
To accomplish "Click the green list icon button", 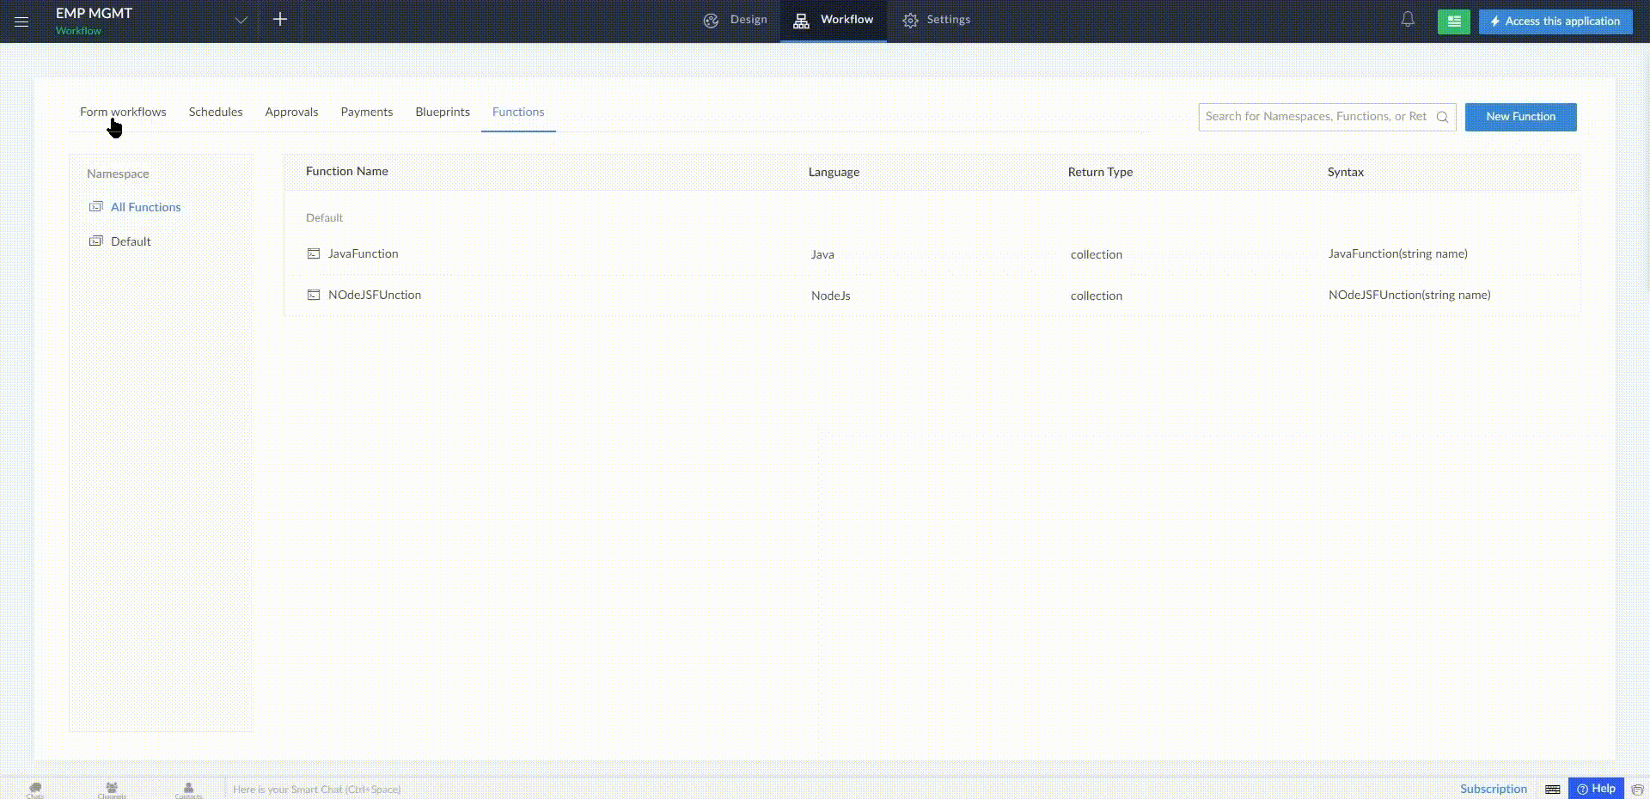I will [1453, 21].
